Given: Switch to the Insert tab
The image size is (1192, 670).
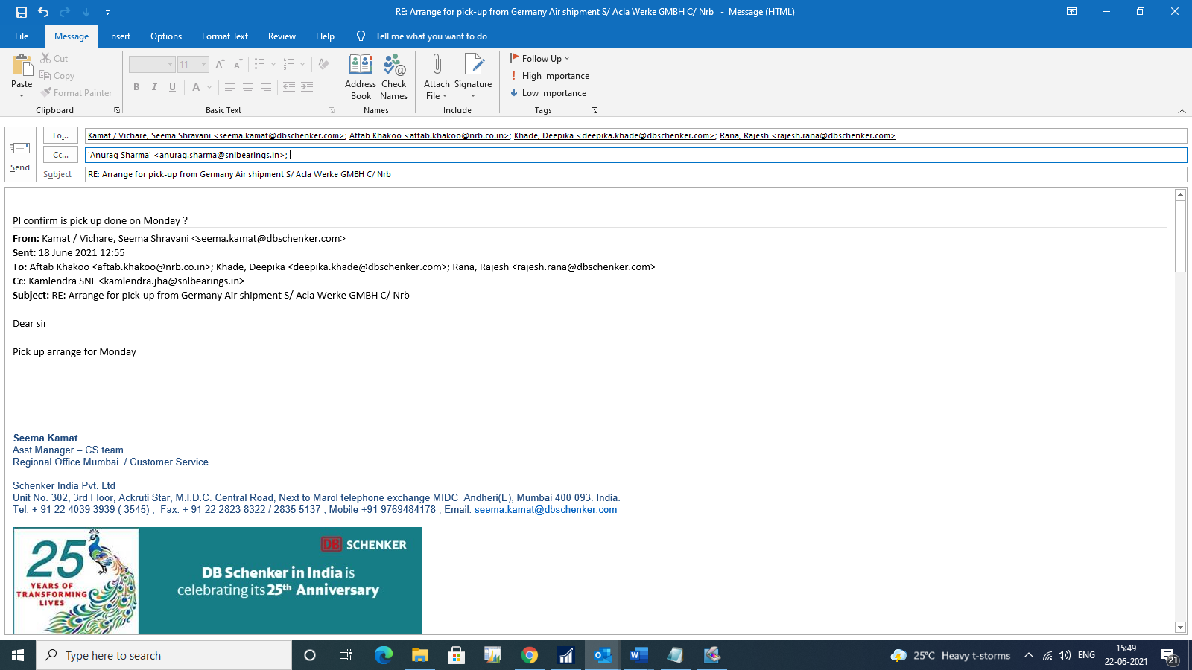Looking at the screenshot, I should (x=119, y=36).
